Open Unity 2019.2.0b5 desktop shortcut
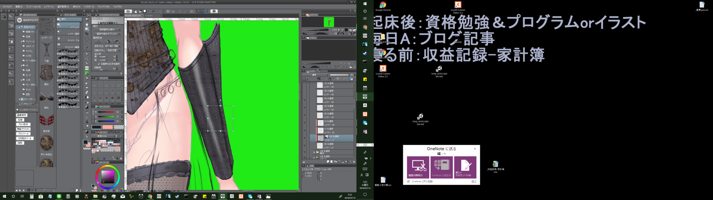 pyautogui.click(x=420, y=119)
